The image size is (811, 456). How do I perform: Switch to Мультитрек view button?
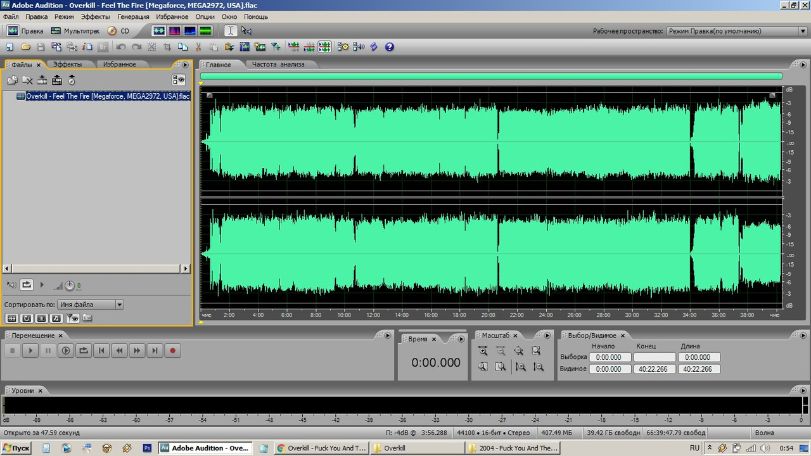[75, 30]
